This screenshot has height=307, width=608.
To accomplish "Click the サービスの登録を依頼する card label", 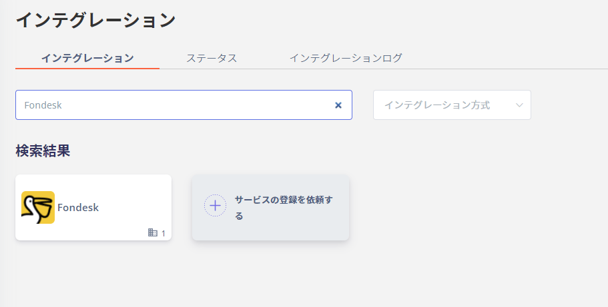I will [284, 208].
